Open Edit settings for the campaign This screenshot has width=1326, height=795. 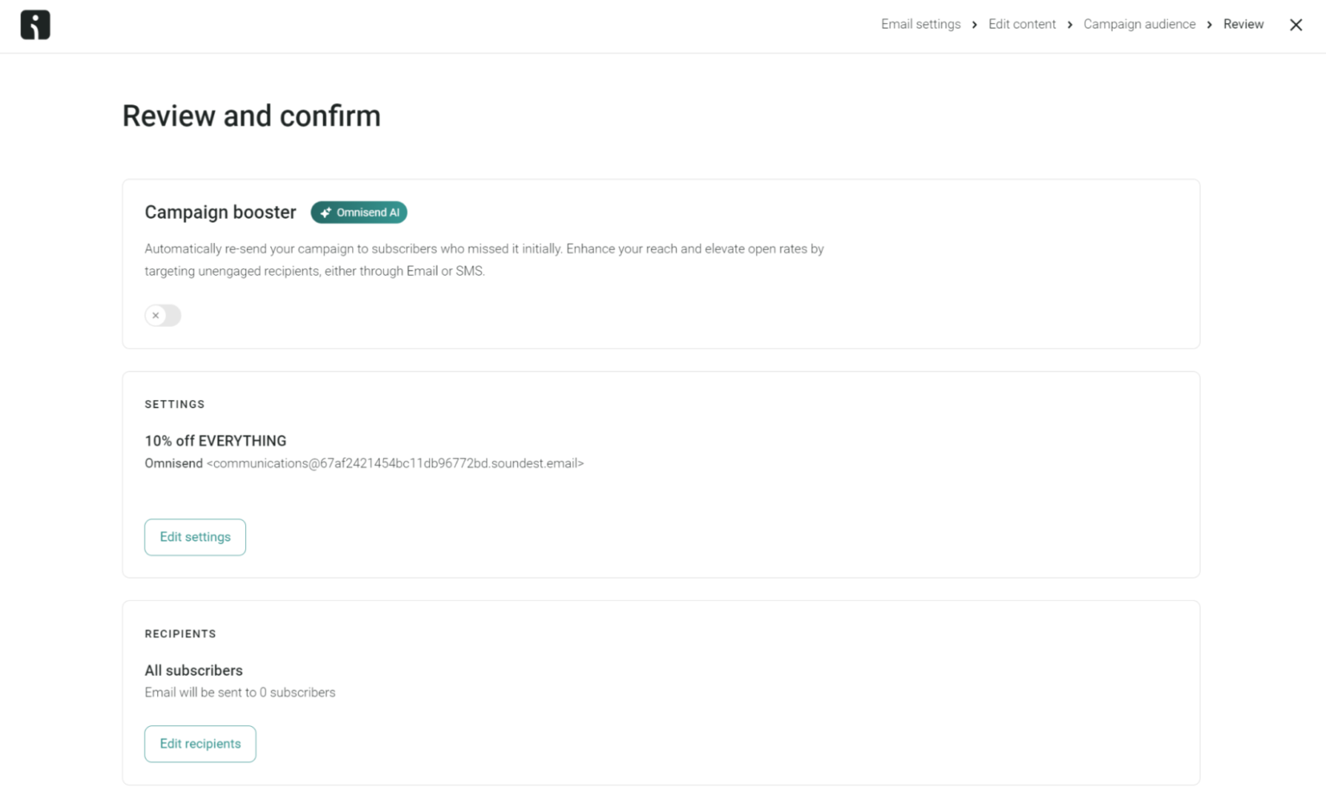coord(195,536)
